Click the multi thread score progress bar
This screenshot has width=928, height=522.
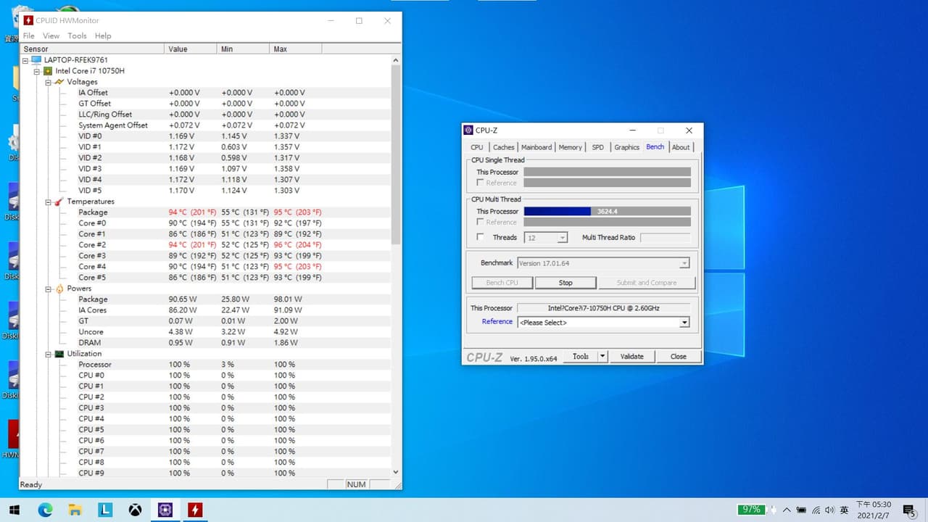point(608,211)
